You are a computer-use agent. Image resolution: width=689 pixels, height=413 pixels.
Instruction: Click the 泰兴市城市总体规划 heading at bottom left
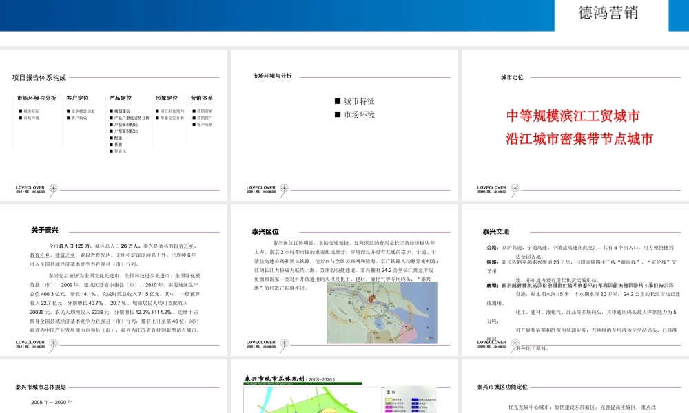coord(41,387)
